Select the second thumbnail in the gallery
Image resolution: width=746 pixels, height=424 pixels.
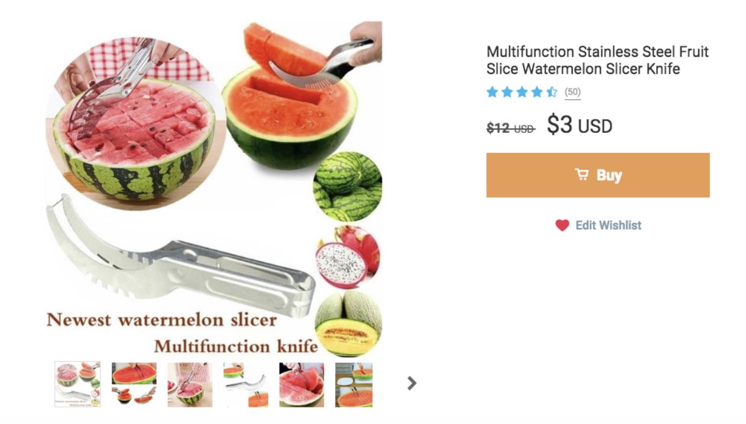click(x=134, y=384)
